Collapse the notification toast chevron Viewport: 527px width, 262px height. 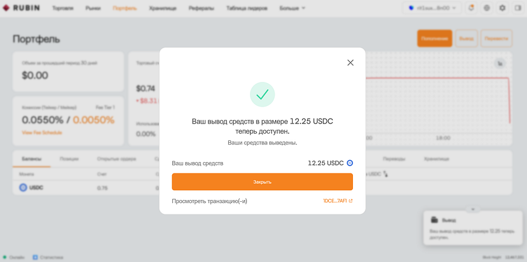point(473,209)
